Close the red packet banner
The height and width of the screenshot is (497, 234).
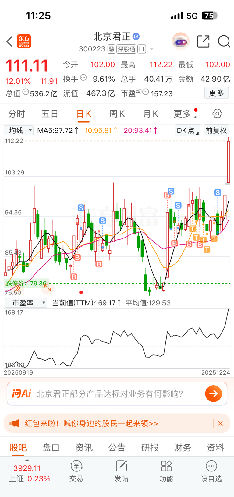coord(221,423)
